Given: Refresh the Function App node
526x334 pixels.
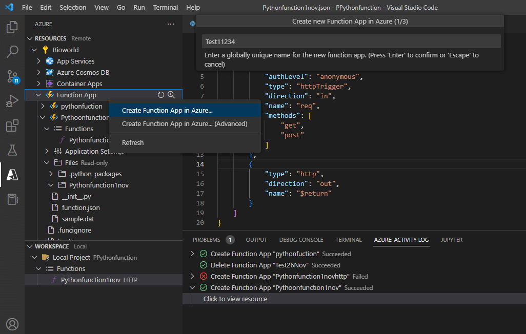Looking at the screenshot, I should [160, 94].
